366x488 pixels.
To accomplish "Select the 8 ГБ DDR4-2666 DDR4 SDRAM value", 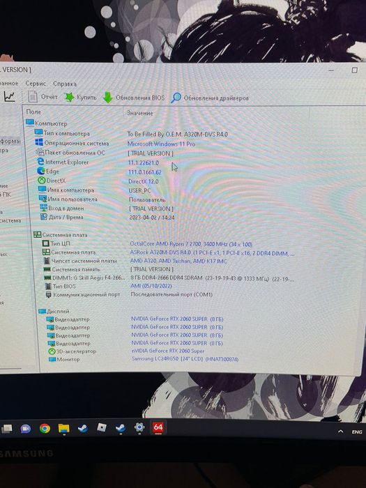I will [212, 277].
